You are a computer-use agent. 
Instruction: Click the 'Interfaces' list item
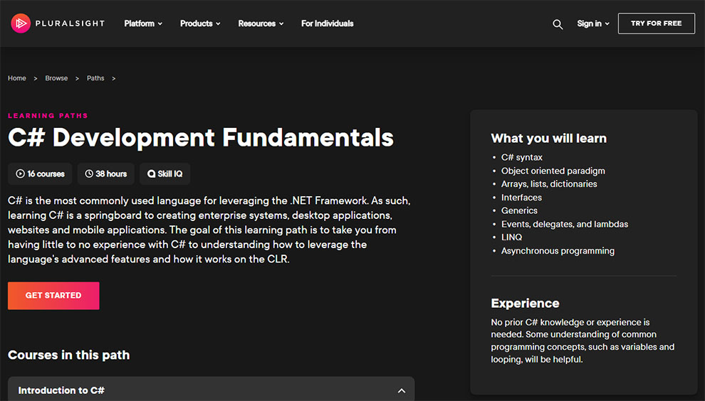point(521,198)
